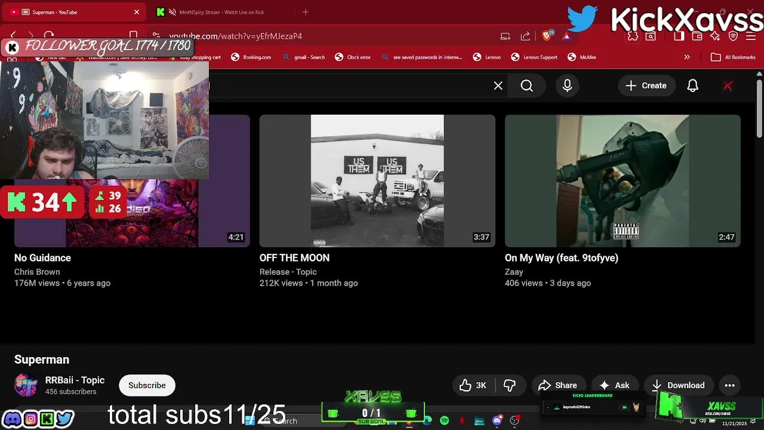Reload the current page
This screenshot has height=430, width=764.
pyautogui.click(x=49, y=36)
